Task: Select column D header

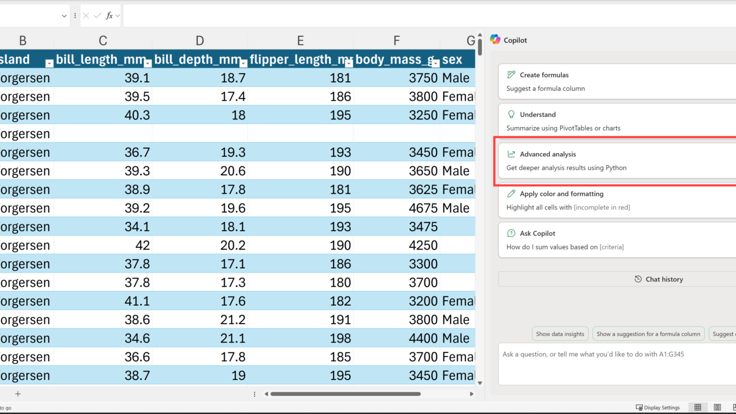Action: click(x=200, y=40)
